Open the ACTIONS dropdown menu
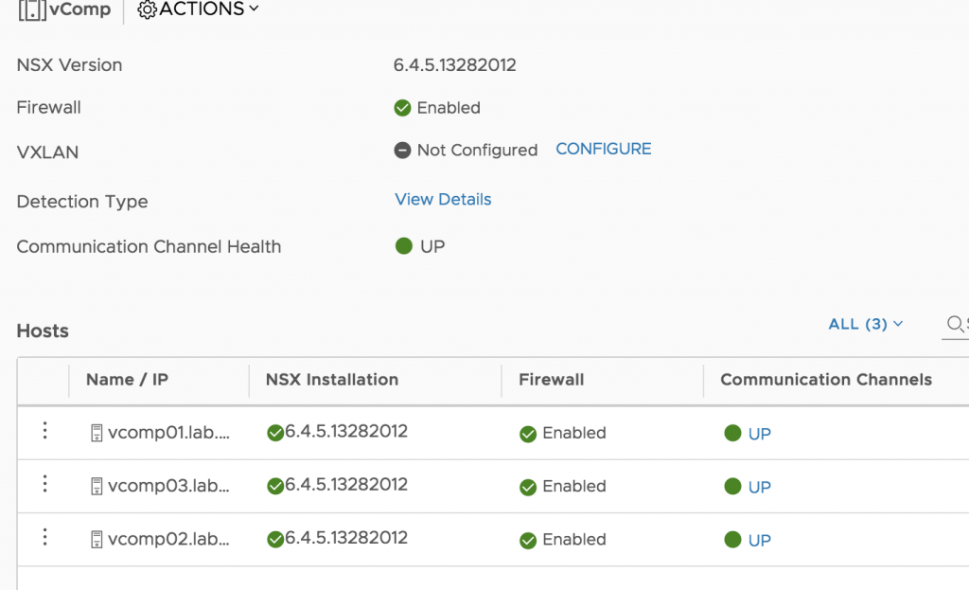This screenshot has width=969, height=590. tap(198, 9)
